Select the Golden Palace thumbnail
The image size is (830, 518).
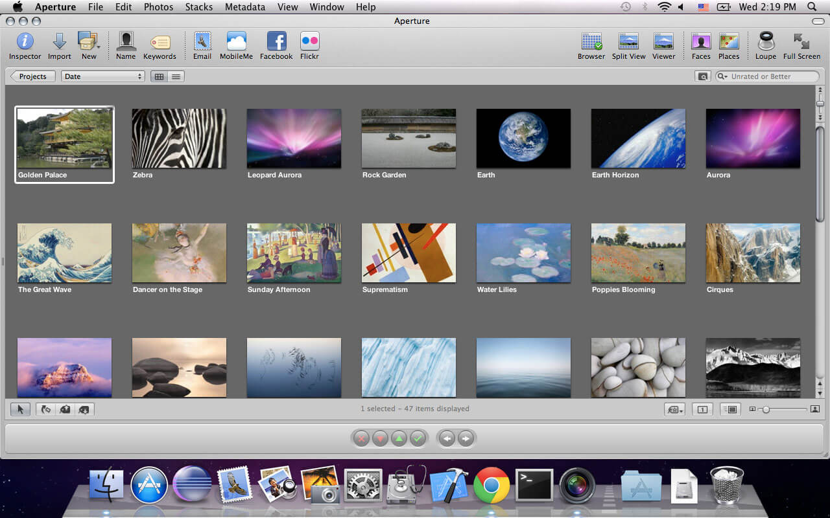[x=64, y=139]
